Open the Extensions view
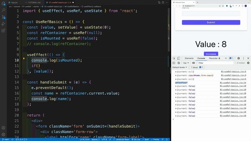This screenshot has width=251, height=141. pos(4,31)
